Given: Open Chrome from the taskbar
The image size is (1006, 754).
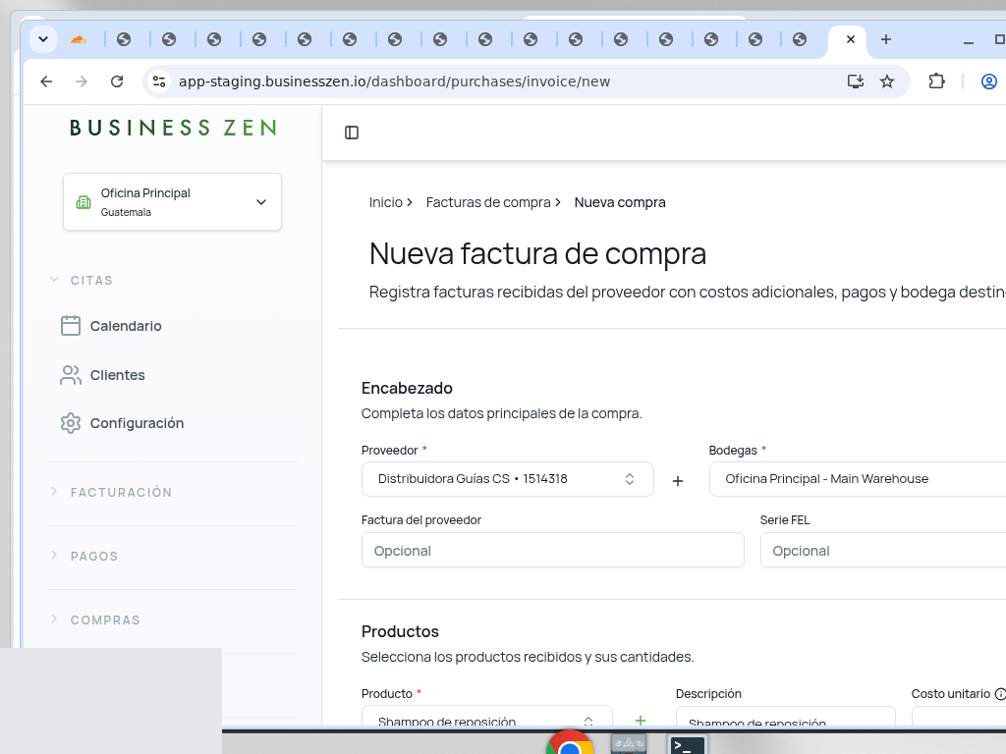Looking at the screenshot, I should (x=570, y=742).
